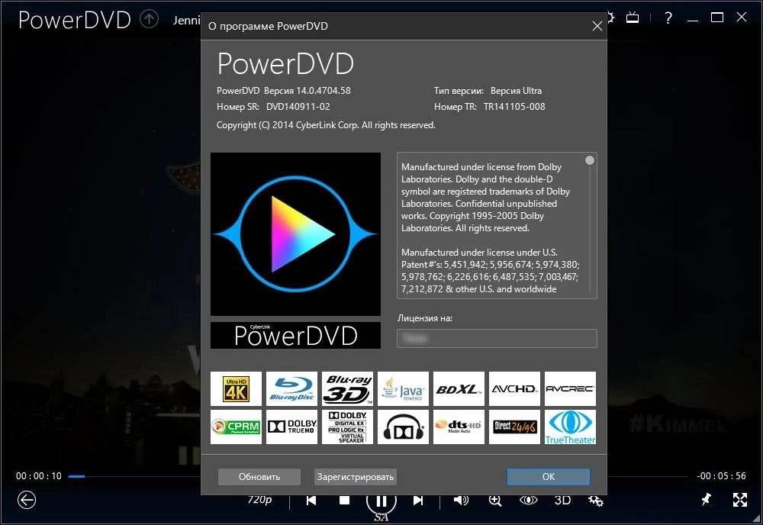Click the license text scrollbar thumb
The width and height of the screenshot is (763, 525).
tap(590, 160)
